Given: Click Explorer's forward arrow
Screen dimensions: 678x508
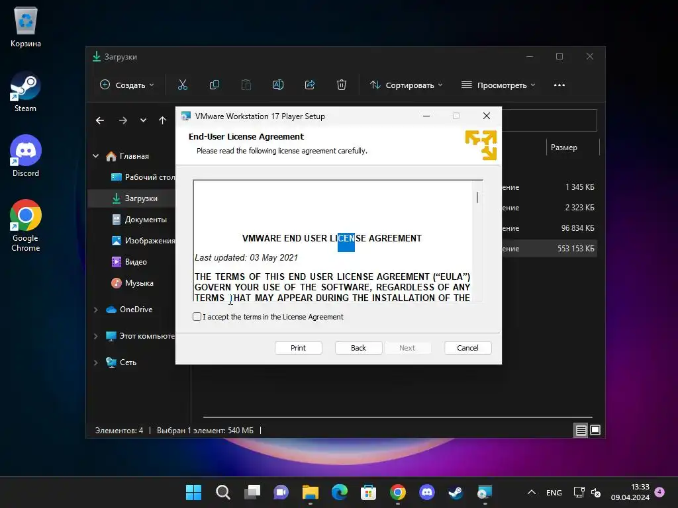Looking at the screenshot, I should (123, 120).
